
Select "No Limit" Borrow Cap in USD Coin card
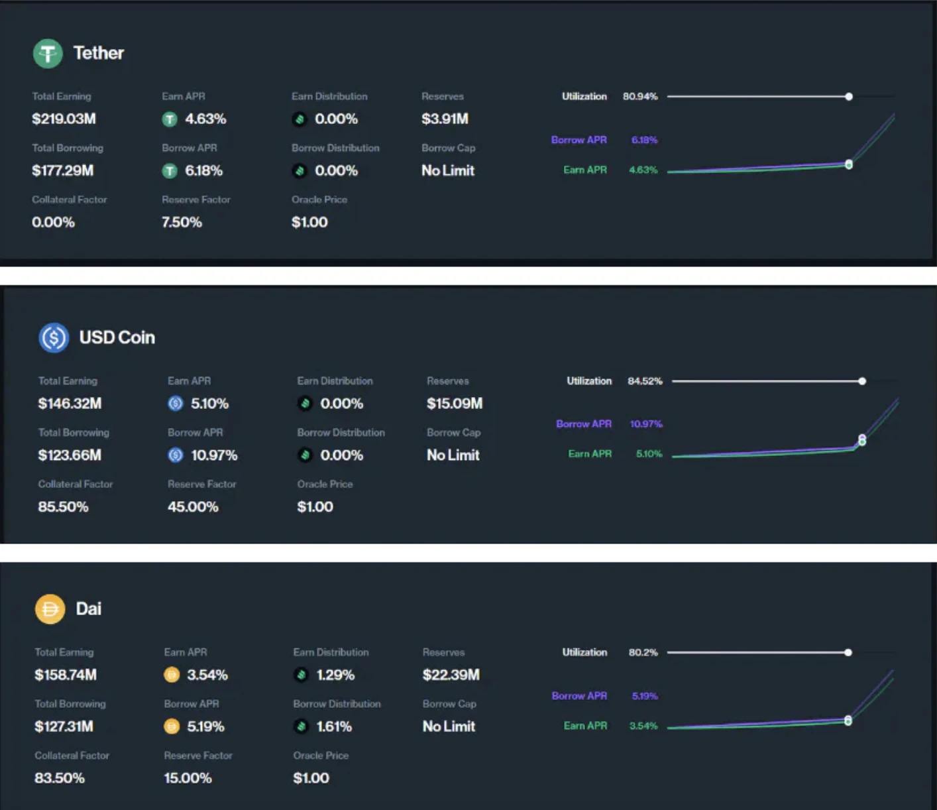[453, 455]
